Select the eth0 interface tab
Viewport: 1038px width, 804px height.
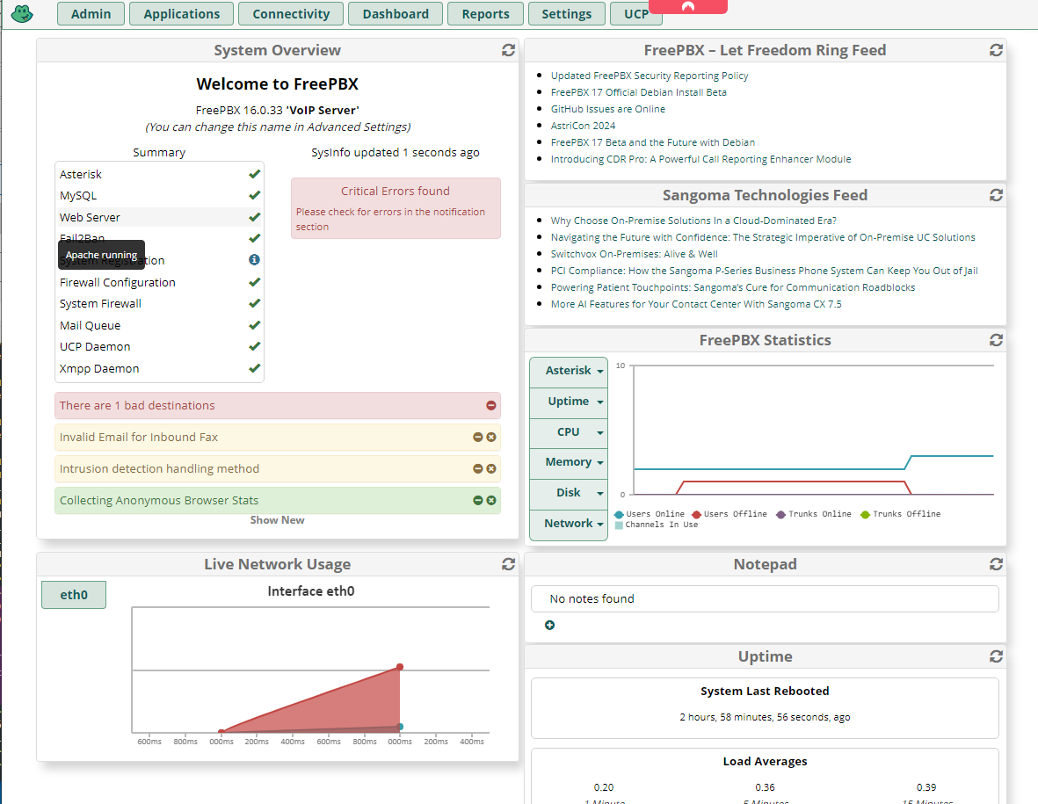click(x=74, y=595)
